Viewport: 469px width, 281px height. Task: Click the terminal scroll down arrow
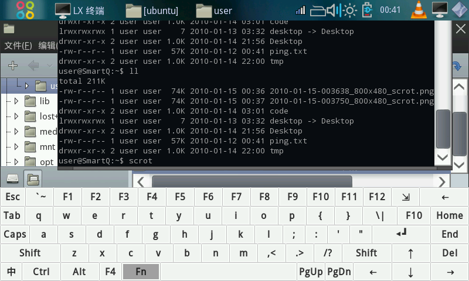pyautogui.click(x=443, y=157)
